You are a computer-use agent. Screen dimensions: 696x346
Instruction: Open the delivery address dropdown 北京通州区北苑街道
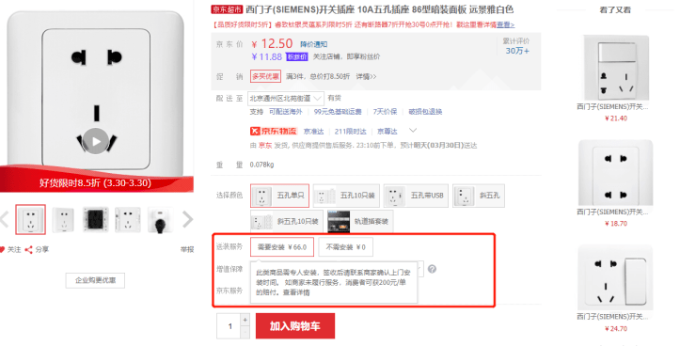tap(285, 98)
